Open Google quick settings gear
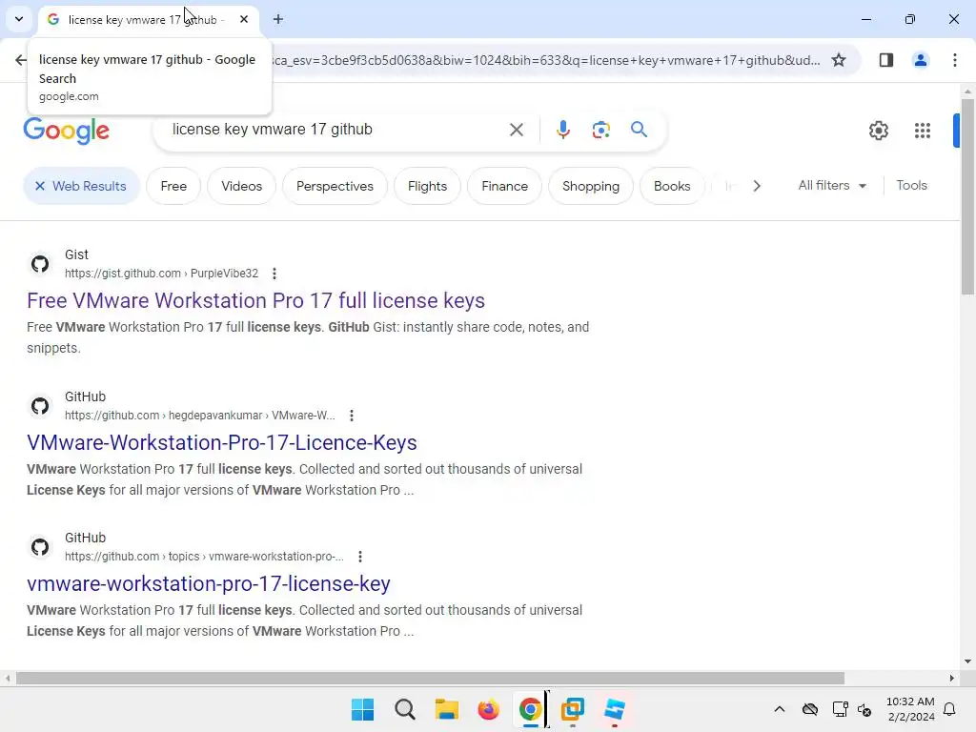 click(x=878, y=131)
